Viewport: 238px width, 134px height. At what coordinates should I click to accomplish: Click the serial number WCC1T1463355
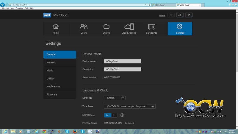pyautogui.click(x=112, y=77)
